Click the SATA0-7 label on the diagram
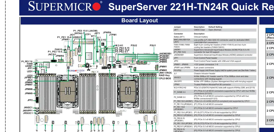 (x=79, y=33)
